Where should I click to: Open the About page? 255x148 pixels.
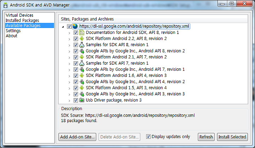pyautogui.click(x=11, y=36)
